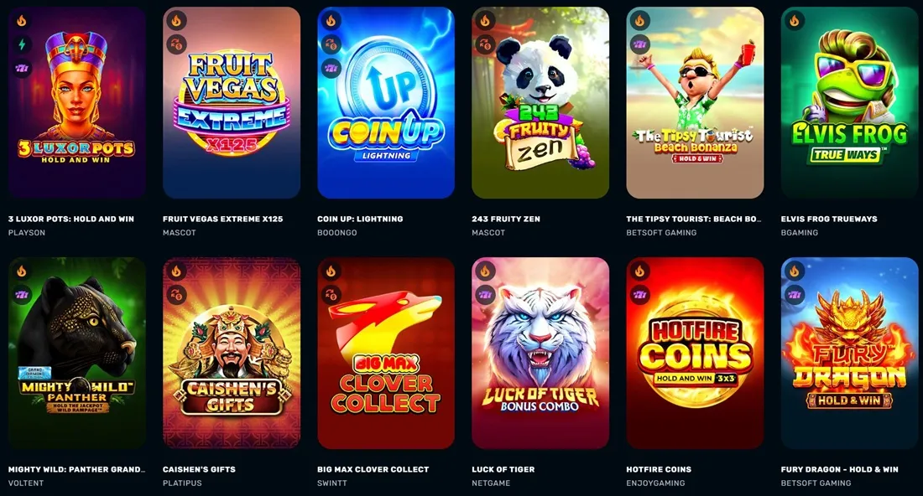Open the Caishen's Gifts game thumbnail
The image size is (923, 496).
click(x=232, y=354)
